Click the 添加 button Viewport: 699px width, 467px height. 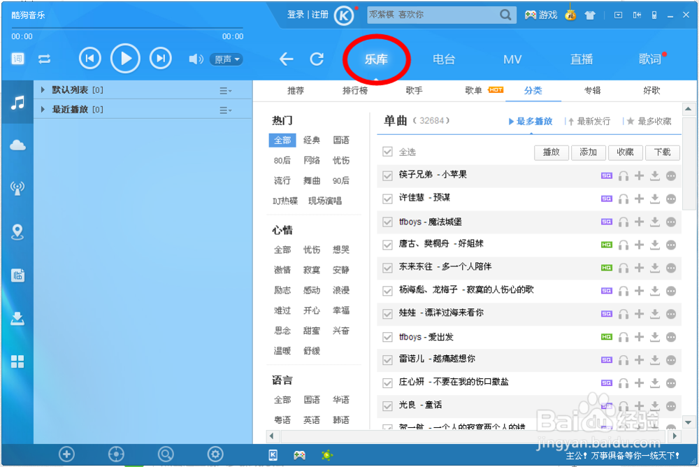[589, 152]
